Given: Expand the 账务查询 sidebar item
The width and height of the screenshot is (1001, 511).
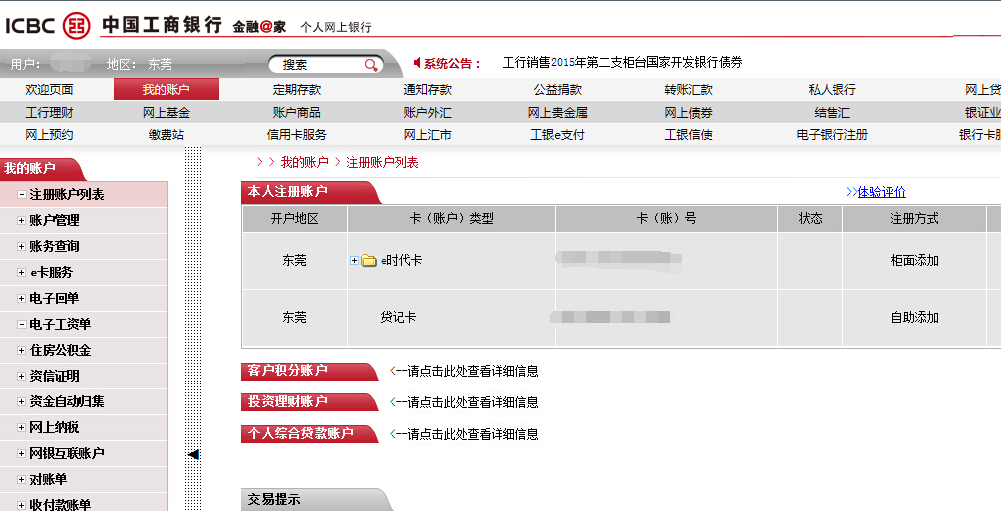Looking at the screenshot, I should coord(21,246).
